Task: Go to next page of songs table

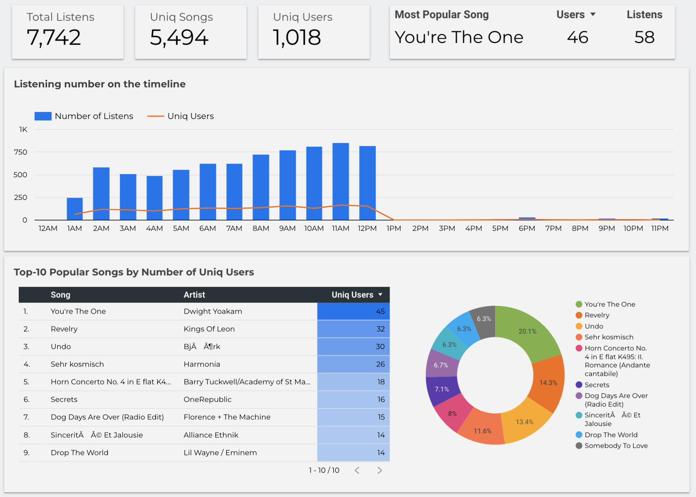Action: coord(380,470)
